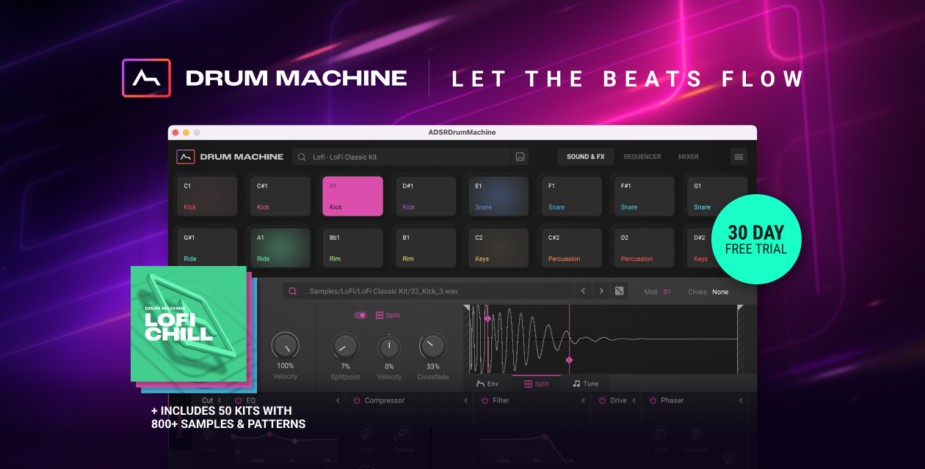
Task: Click the Crossfade knob at 33%
Action: tap(432, 346)
